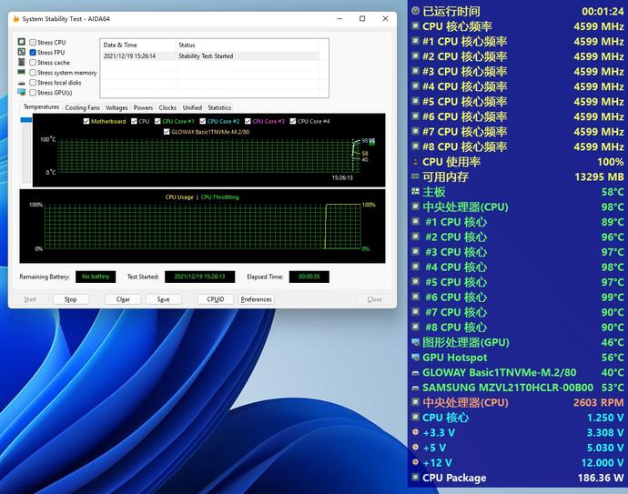
Task: Click the drive icon beside SAMSUNG MZVL21T0HCLR
Action: (x=415, y=388)
